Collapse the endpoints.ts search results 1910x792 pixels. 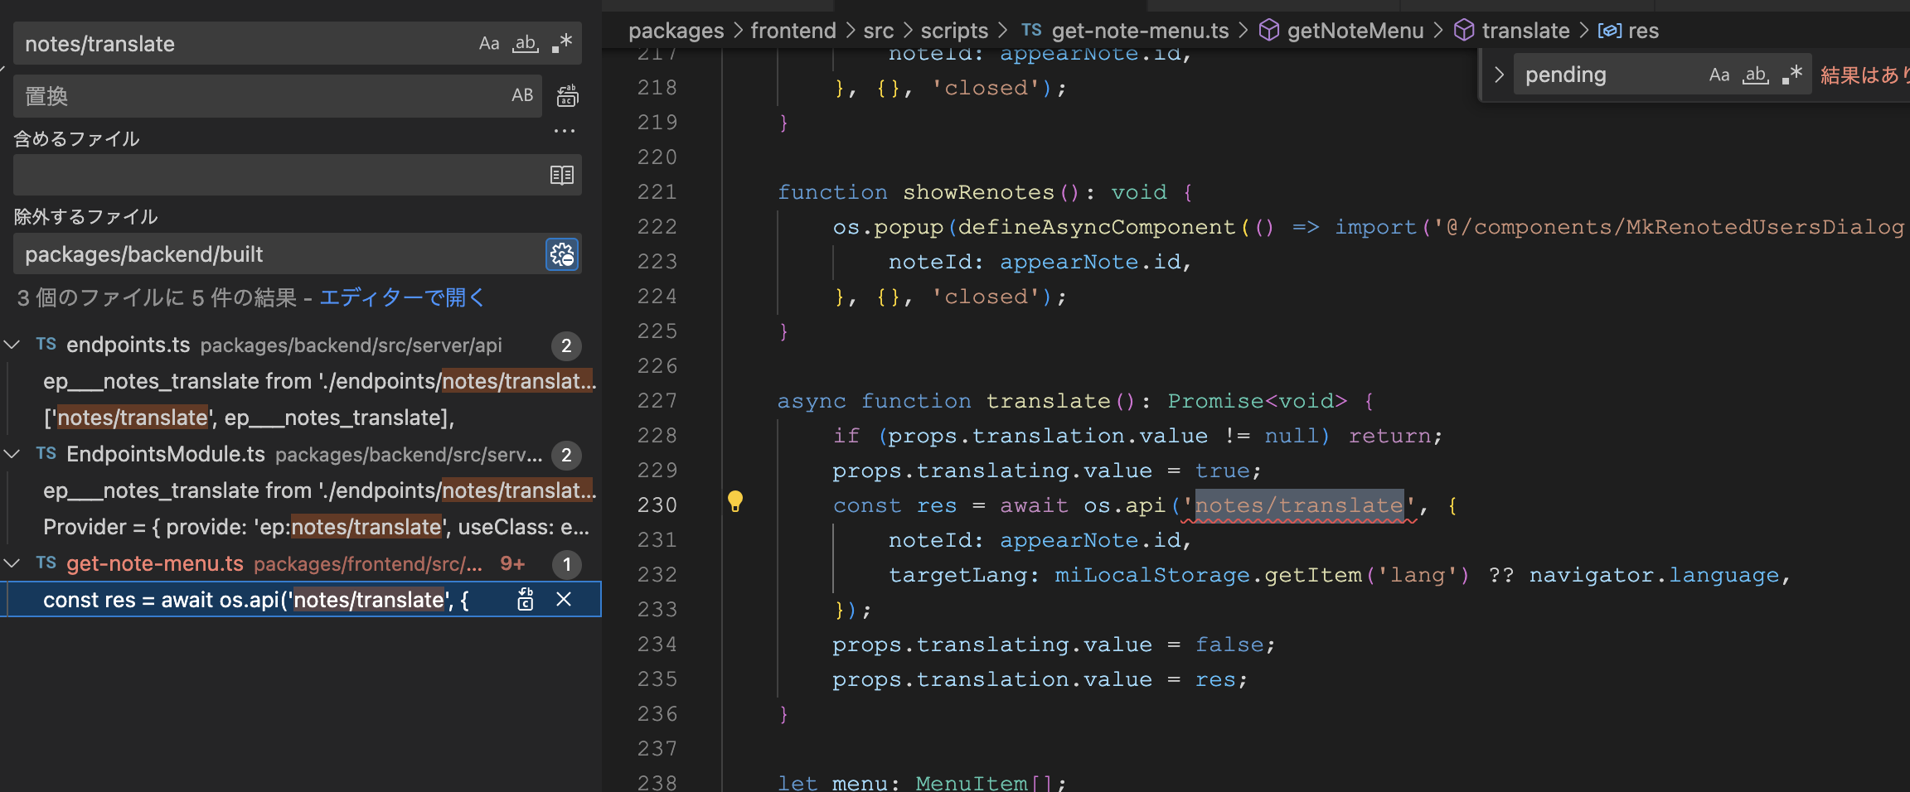(12, 345)
